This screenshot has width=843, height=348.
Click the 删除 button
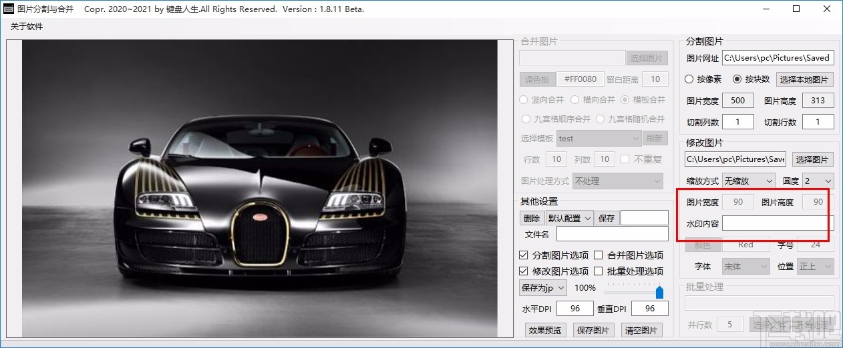point(532,218)
